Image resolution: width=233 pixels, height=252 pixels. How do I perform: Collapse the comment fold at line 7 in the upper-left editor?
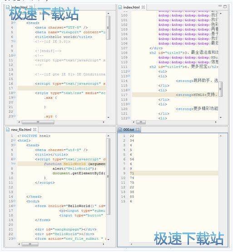click(15, 41)
